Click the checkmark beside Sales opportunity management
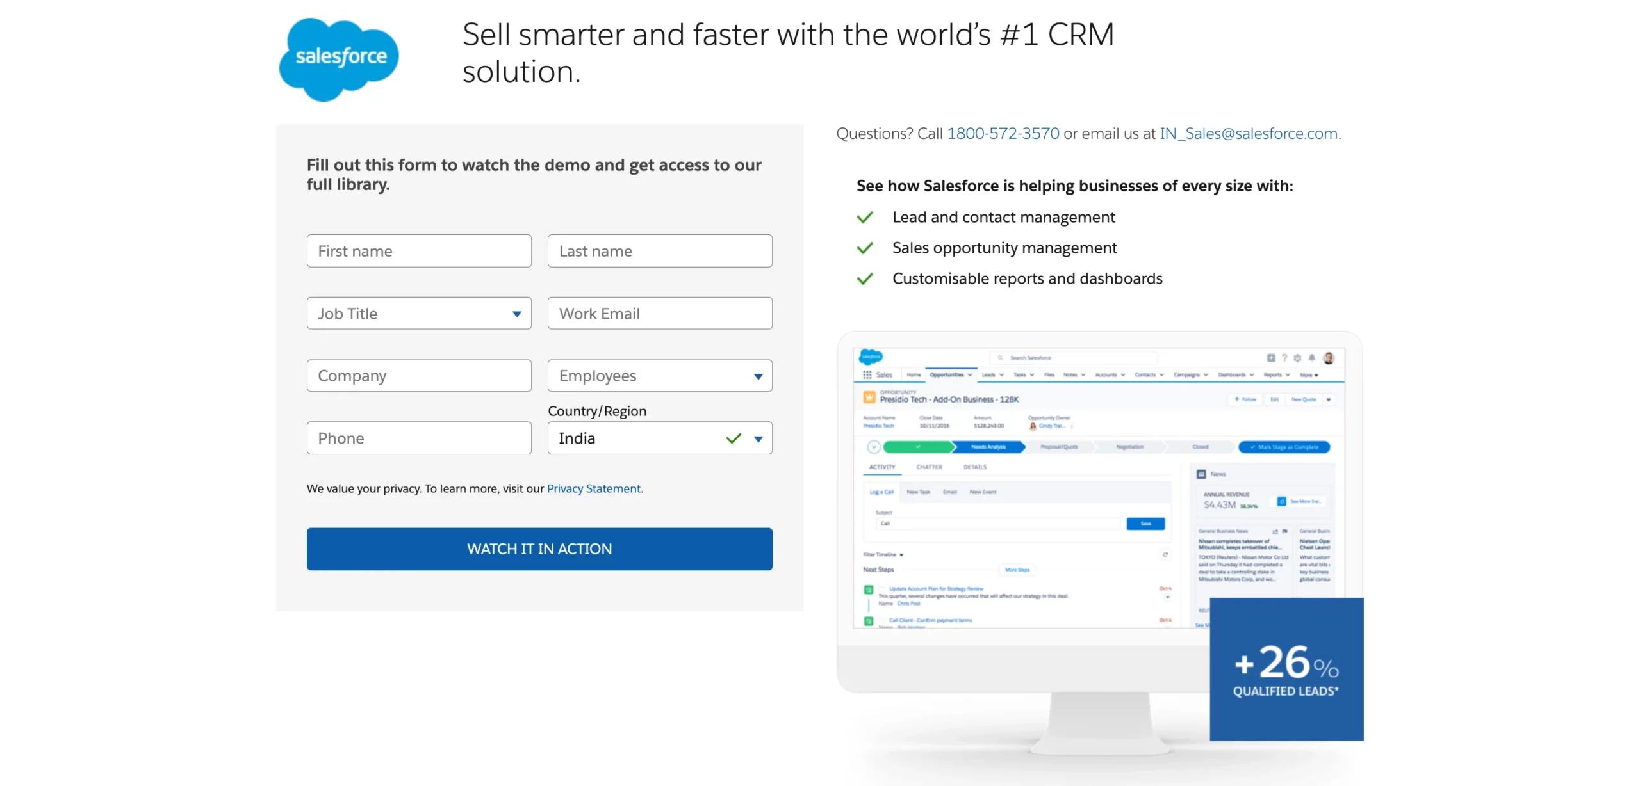 [x=865, y=248]
